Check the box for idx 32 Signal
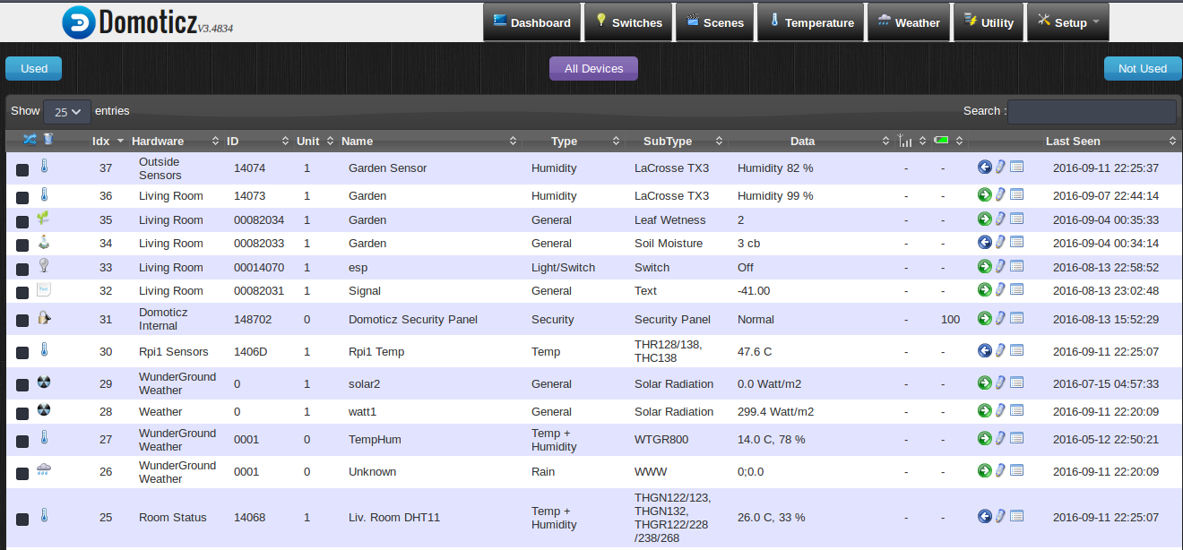 pyautogui.click(x=22, y=292)
